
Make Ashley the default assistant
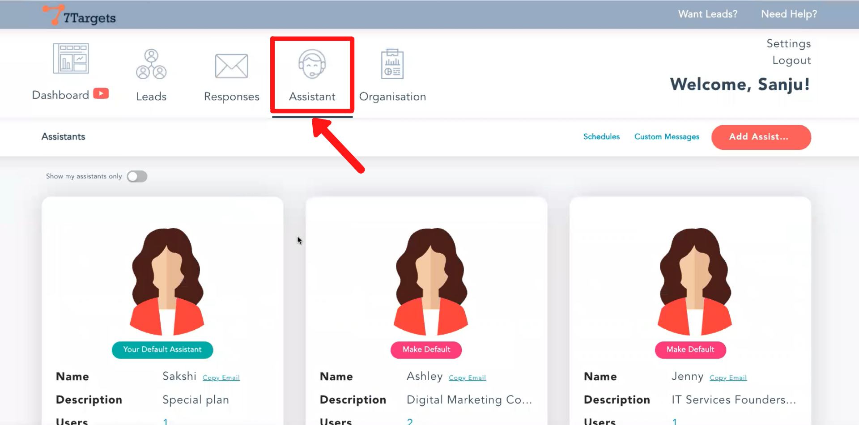426,349
